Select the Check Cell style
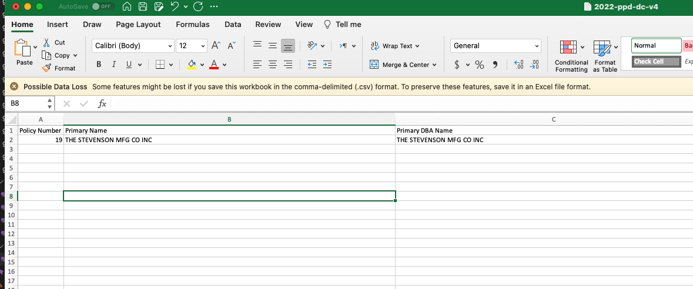The image size is (693, 289). 657,61
